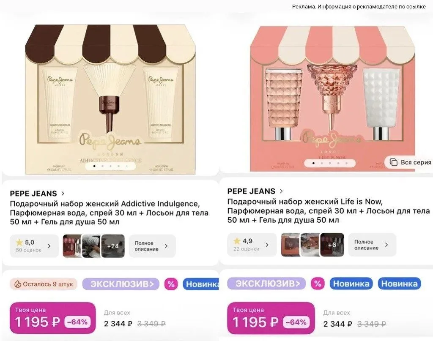Select second carousel dot on left image
The width and height of the screenshot is (433, 341).
[102, 166]
